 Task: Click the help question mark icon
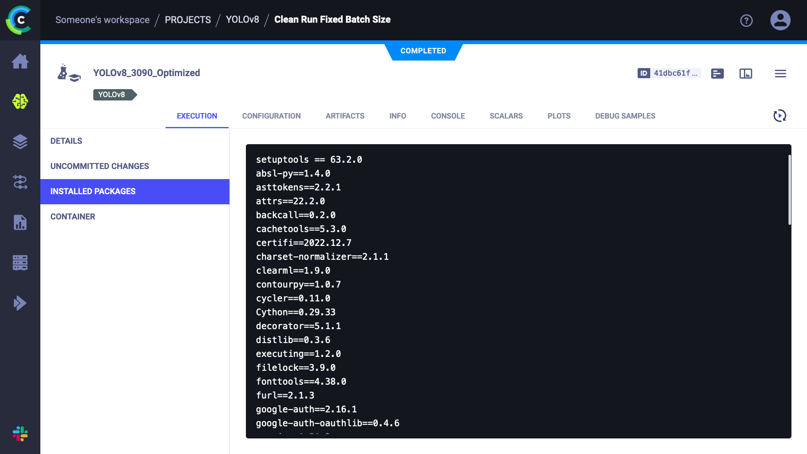tap(746, 20)
